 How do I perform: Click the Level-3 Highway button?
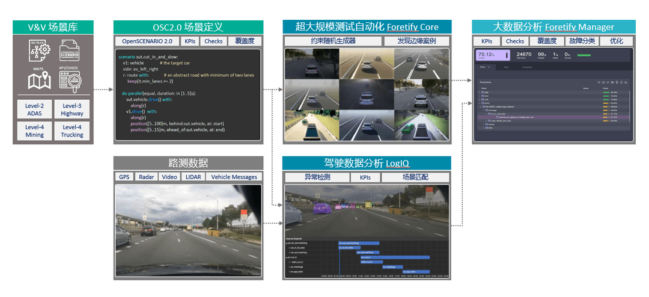coord(72,109)
